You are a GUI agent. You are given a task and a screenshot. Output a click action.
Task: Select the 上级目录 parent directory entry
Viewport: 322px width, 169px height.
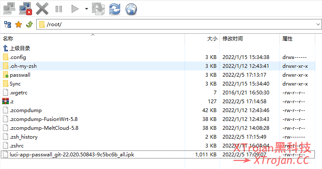20,48
